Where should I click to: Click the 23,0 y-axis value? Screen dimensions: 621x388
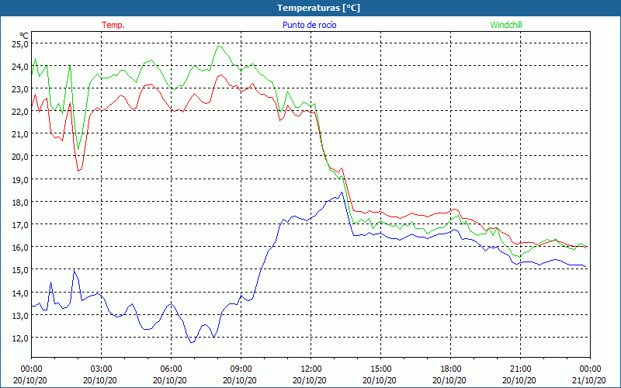(20, 89)
